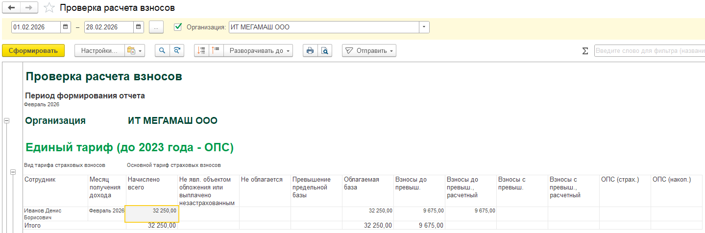Open calendar for start date 01.02.2026
Viewport: 705px width, 233px height.
[x=65, y=27]
